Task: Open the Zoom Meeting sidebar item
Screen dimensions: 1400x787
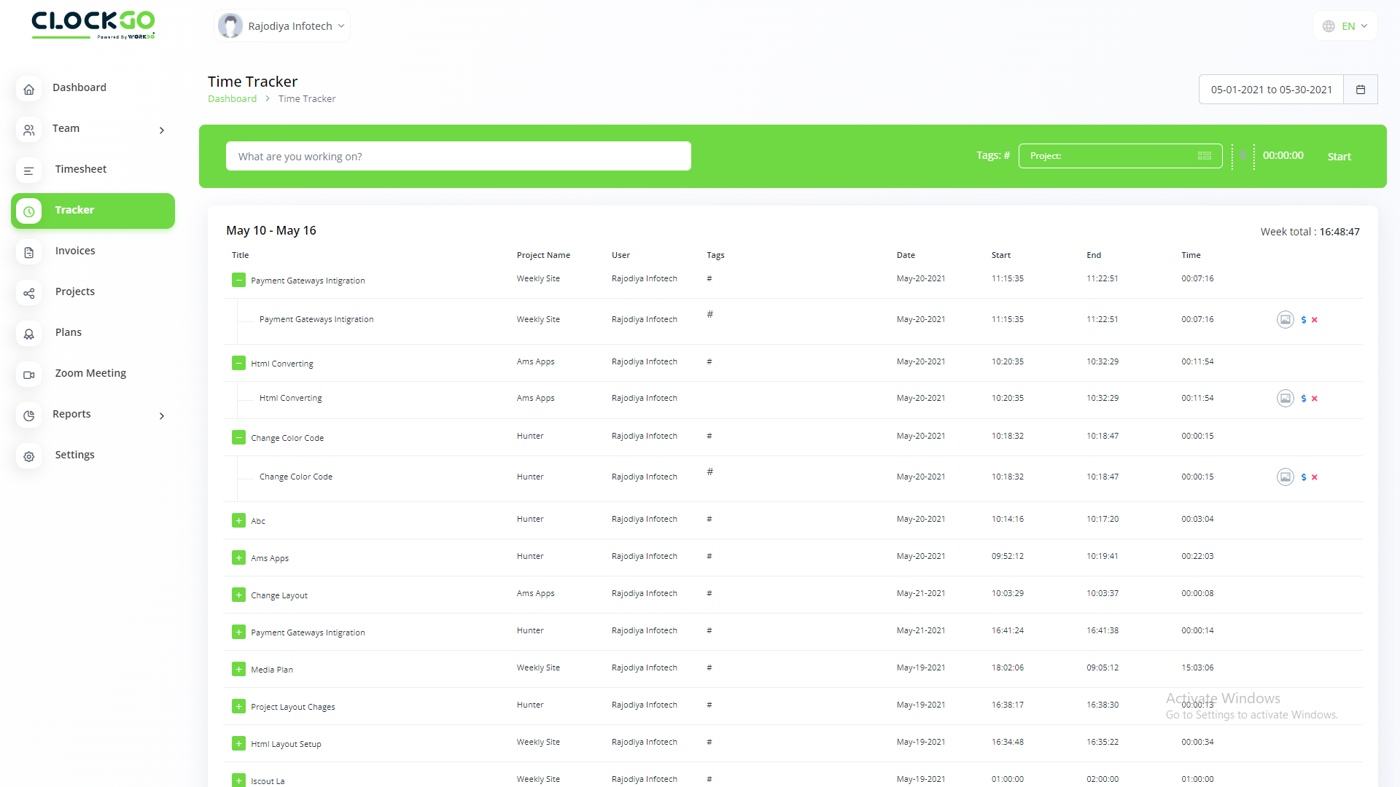Action: (90, 373)
